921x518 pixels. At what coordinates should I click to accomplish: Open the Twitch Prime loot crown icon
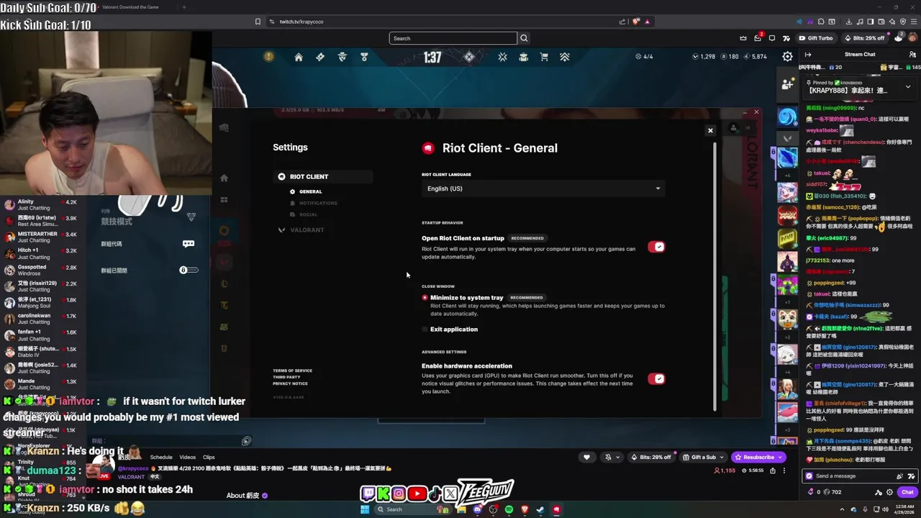coord(743,38)
